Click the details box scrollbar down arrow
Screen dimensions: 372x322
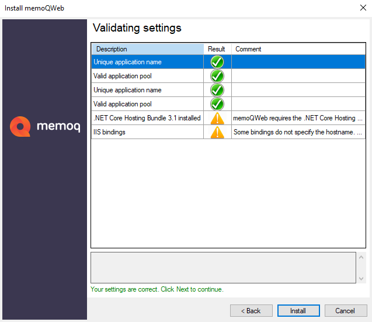coord(361,279)
